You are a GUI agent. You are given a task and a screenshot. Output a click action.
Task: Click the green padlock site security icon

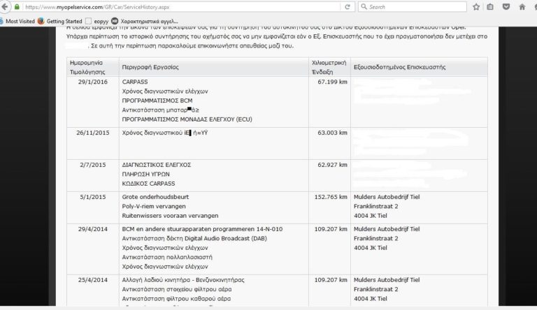[x=17, y=7]
